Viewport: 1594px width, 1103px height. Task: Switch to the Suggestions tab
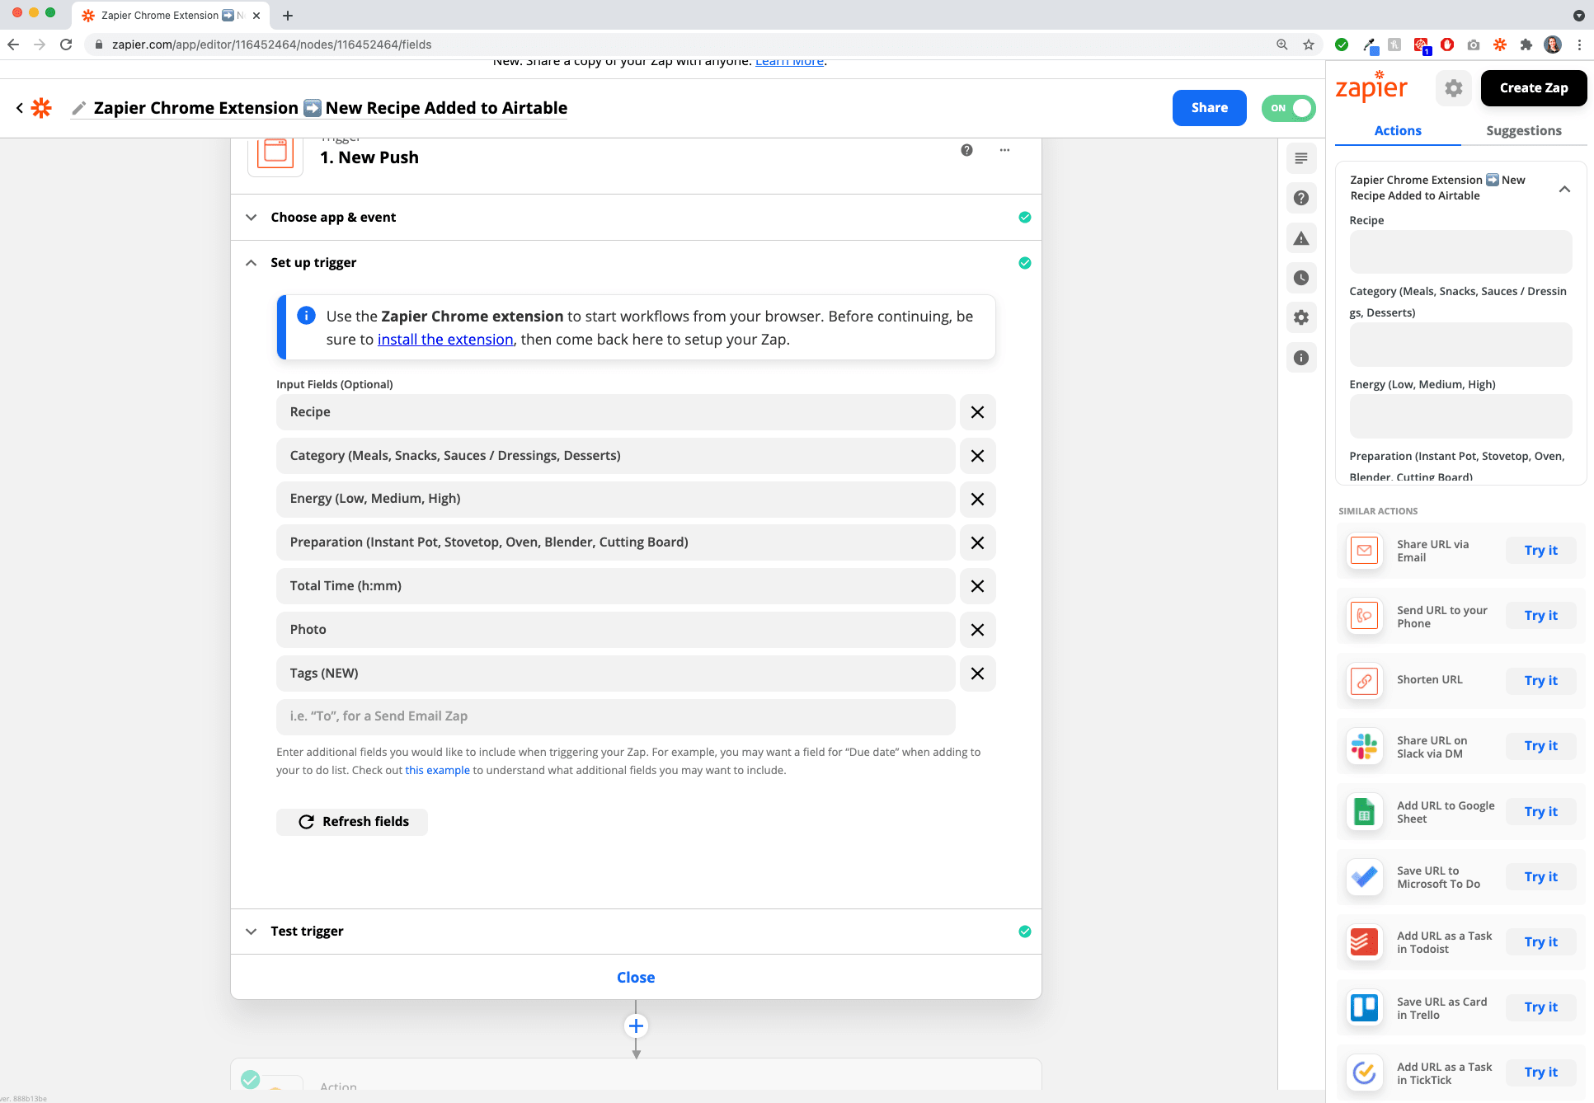click(1523, 131)
